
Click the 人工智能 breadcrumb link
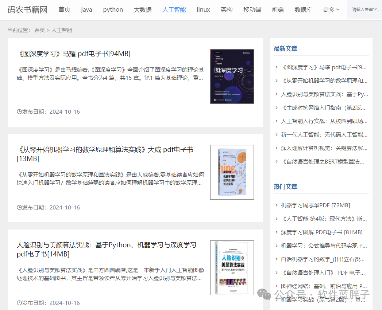62,30
